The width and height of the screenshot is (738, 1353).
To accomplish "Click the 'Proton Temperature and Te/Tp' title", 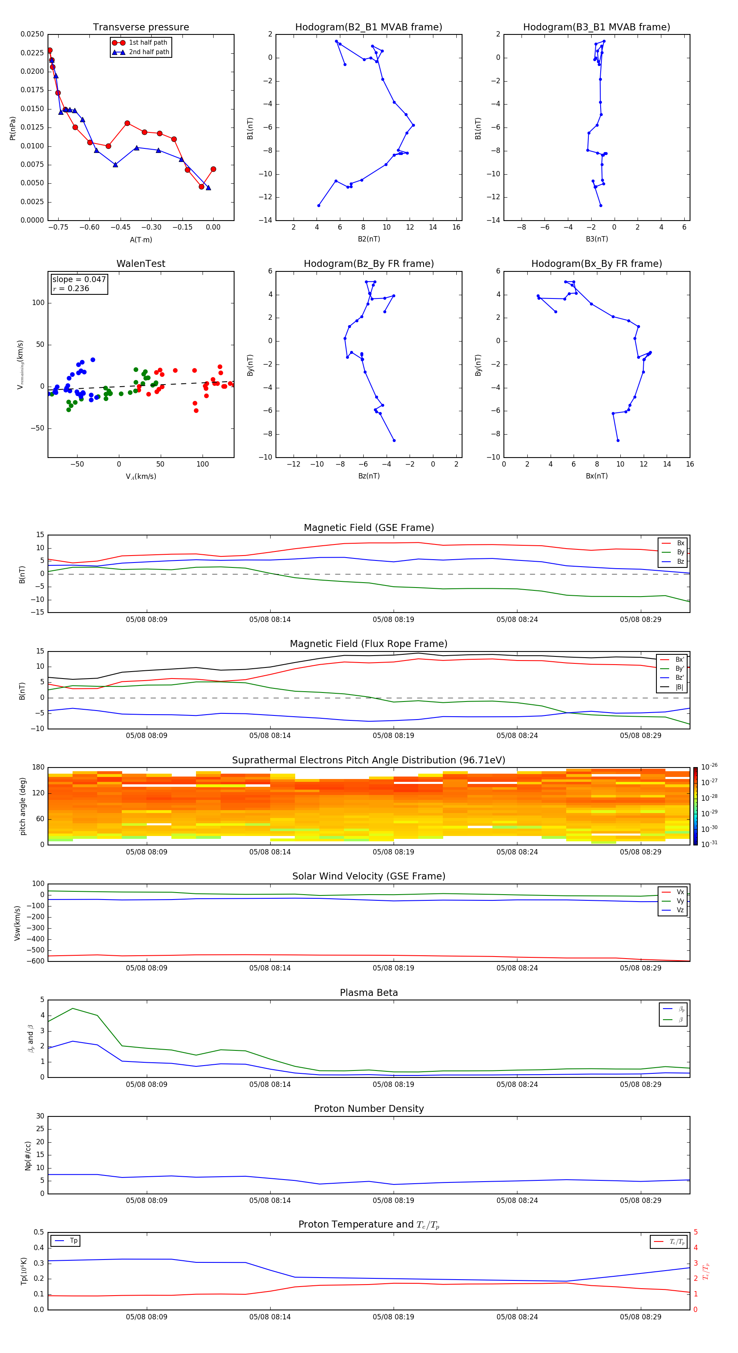I will pos(369,1225).
